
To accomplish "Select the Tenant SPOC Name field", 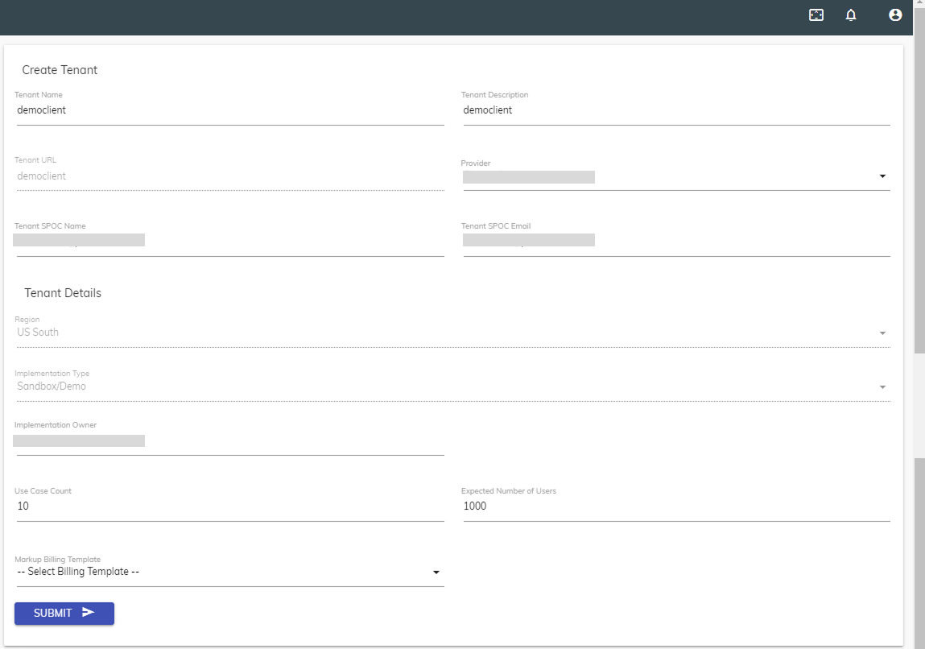I will pyautogui.click(x=229, y=241).
